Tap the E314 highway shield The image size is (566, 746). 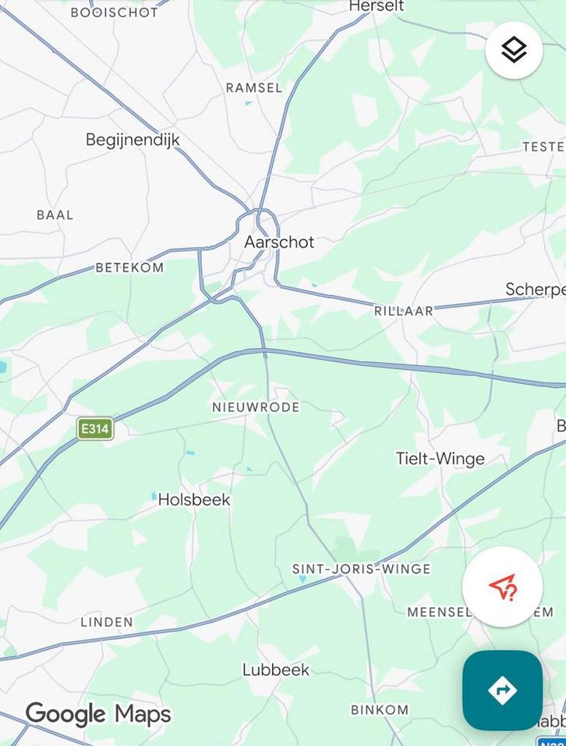click(95, 428)
